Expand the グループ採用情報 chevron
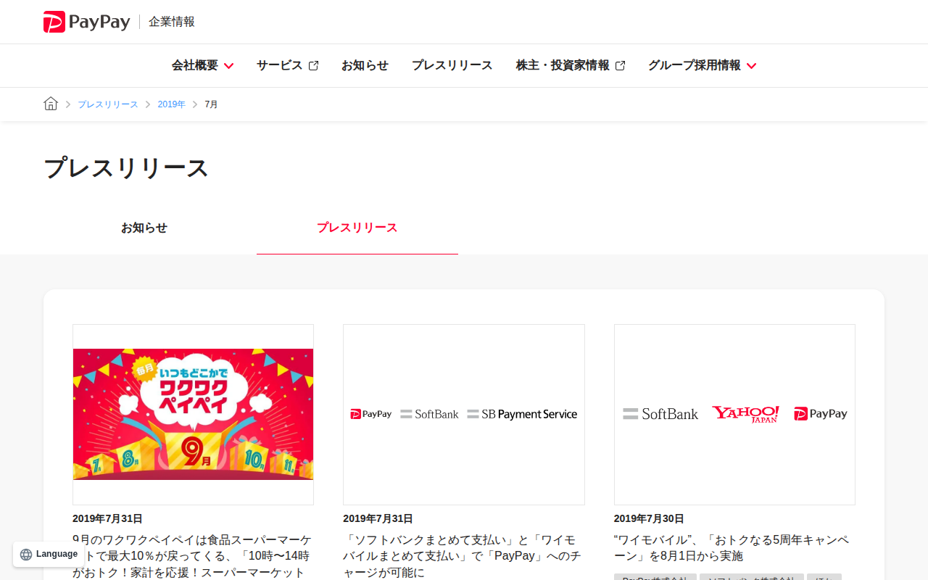Image resolution: width=928 pixels, height=580 pixels. (751, 66)
